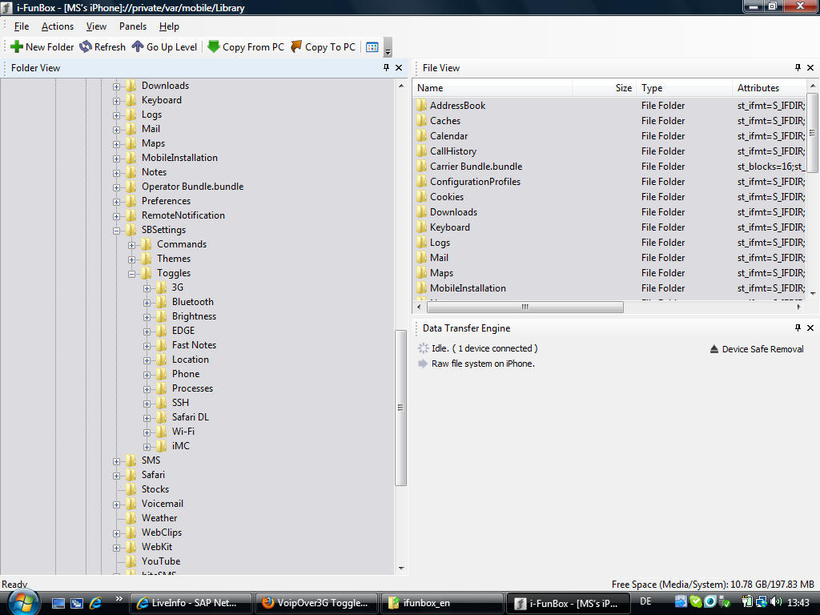The width and height of the screenshot is (820, 615).
Task: Pin the Folder View panel
Action: (x=386, y=68)
